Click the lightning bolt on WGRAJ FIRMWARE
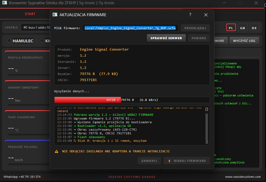This screenshot has width=266, height=182. [x=169, y=161]
